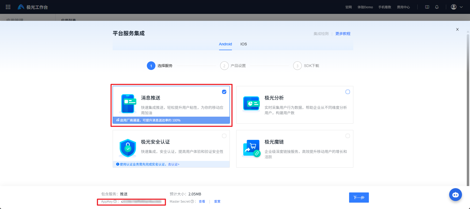The width and height of the screenshot is (470, 209).
Task: Switch to the Android tab
Action: [x=226, y=44]
